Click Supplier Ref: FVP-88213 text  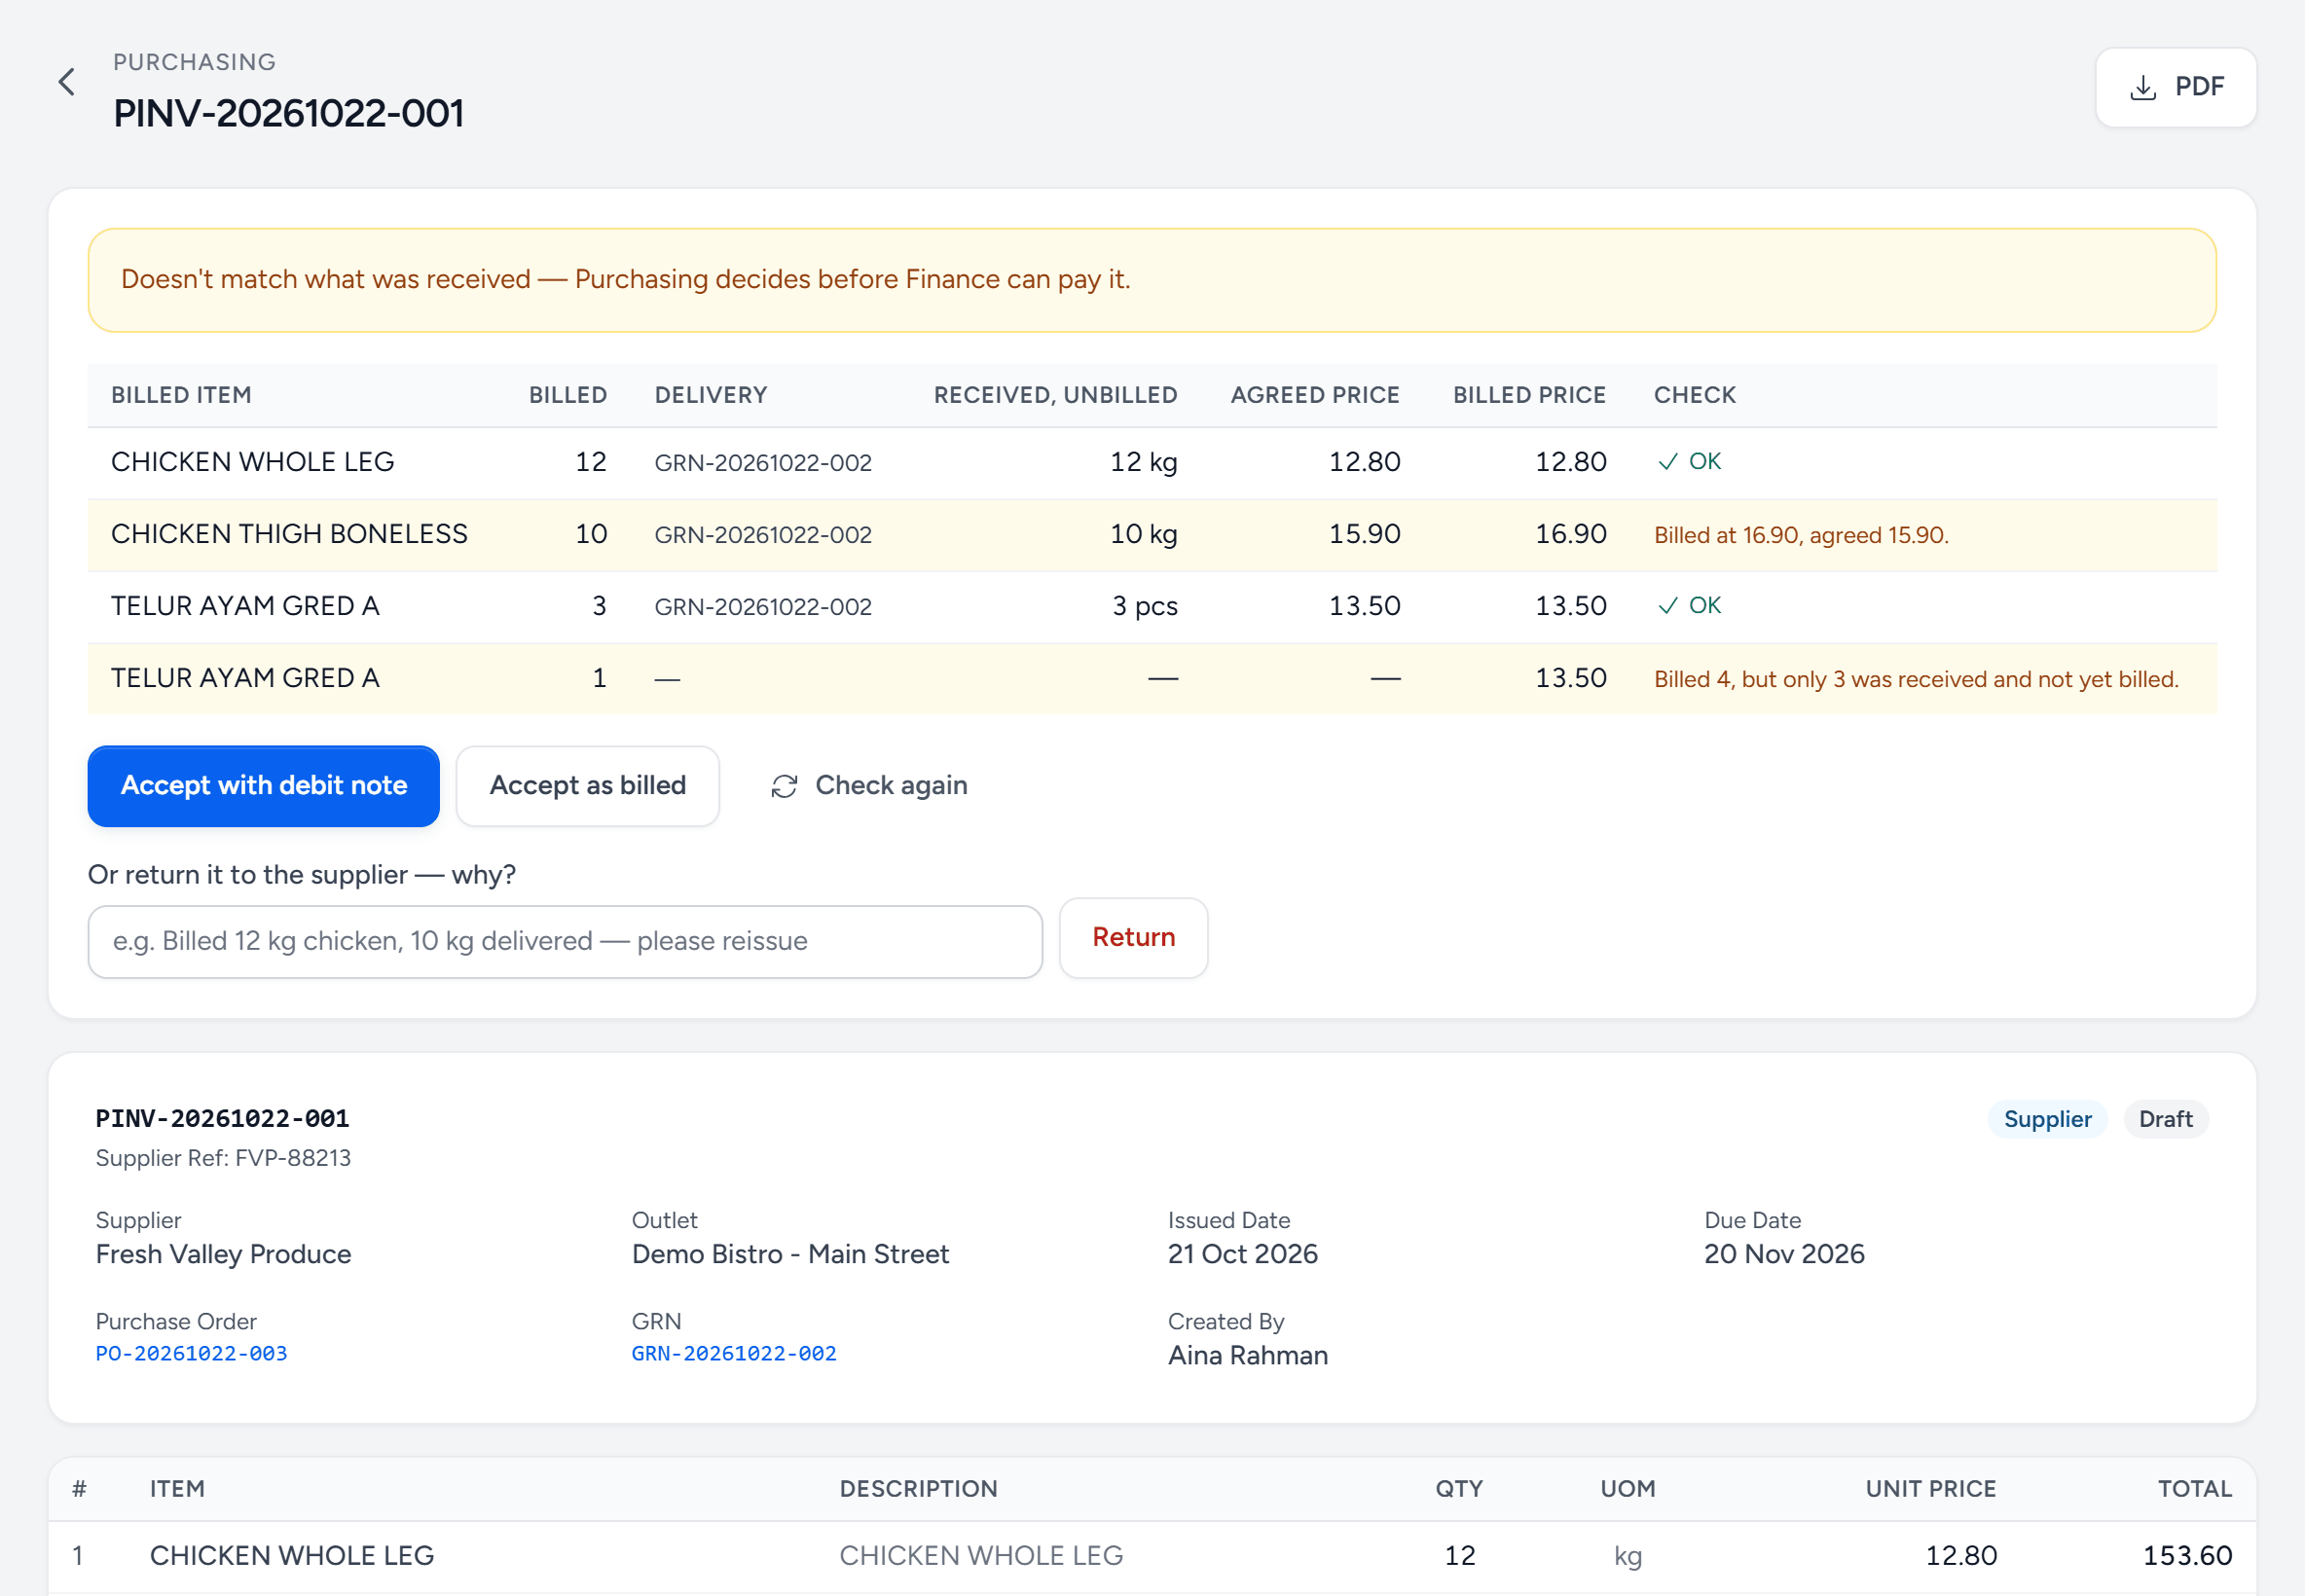pyautogui.click(x=223, y=1158)
